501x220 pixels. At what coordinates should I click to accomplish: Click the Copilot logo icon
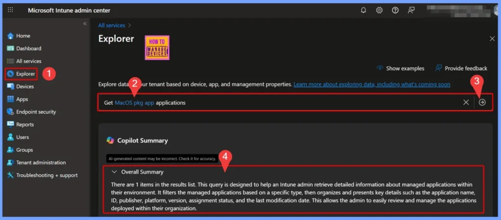110,140
